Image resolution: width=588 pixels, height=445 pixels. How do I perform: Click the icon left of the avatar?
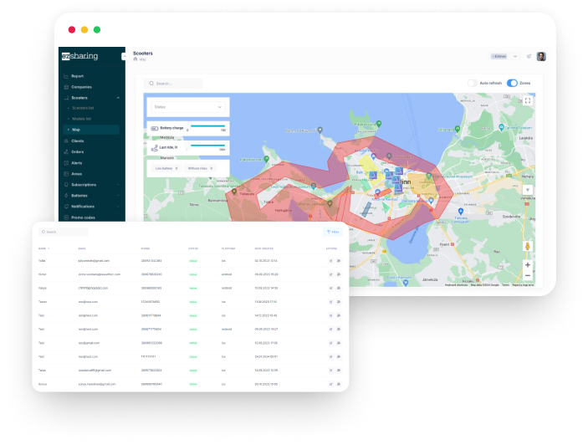point(529,56)
